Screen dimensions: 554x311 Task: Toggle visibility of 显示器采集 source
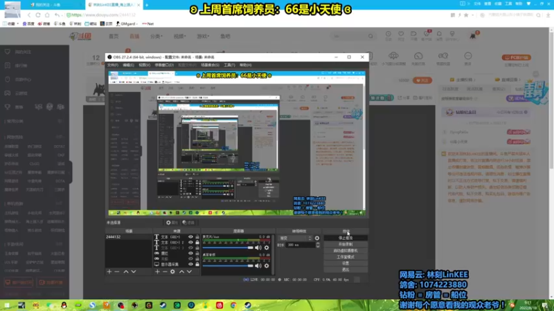pos(191,264)
